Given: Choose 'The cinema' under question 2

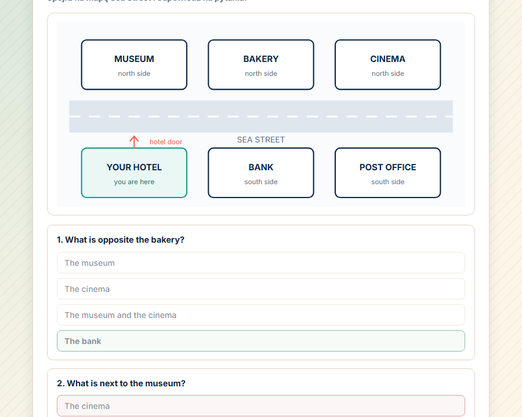Looking at the screenshot, I should (261, 405).
